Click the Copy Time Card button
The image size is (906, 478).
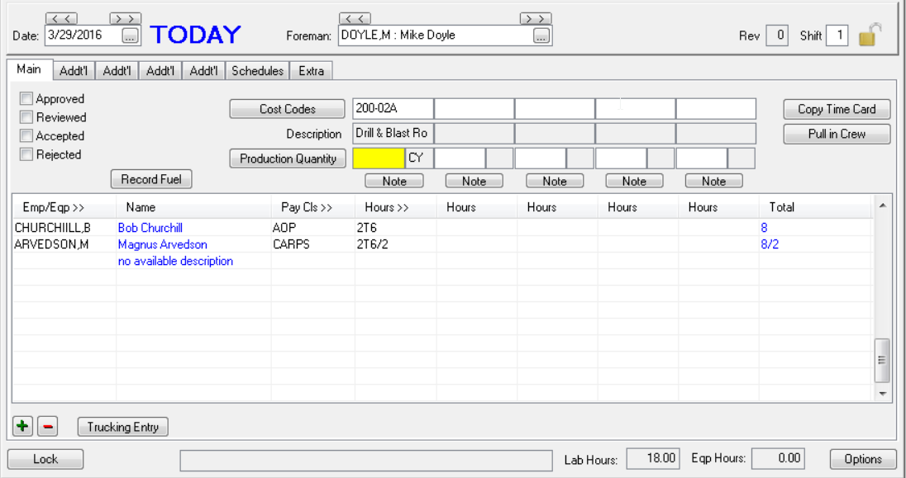coord(836,108)
